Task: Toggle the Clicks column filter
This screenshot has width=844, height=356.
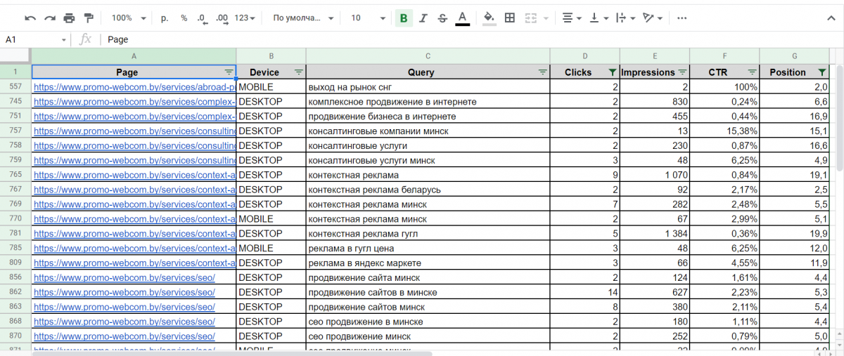Action: click(x=612, y=72)
